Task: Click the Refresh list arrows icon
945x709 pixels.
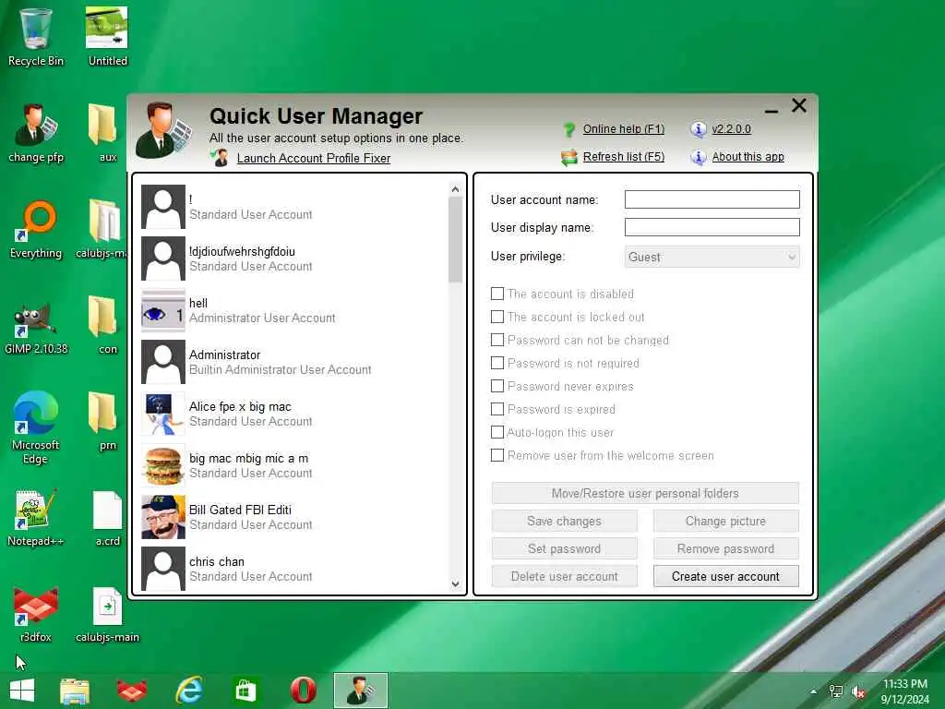Action: 568,157
